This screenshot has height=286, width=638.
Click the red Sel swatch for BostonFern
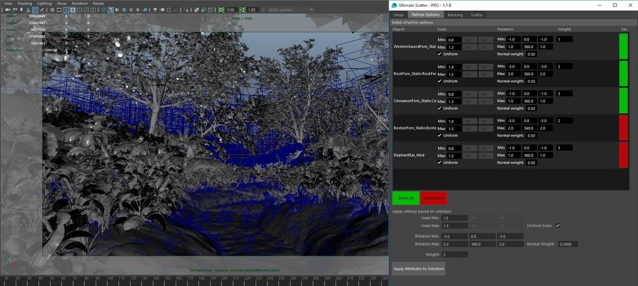pyautogui.click(x=623, y=128)
